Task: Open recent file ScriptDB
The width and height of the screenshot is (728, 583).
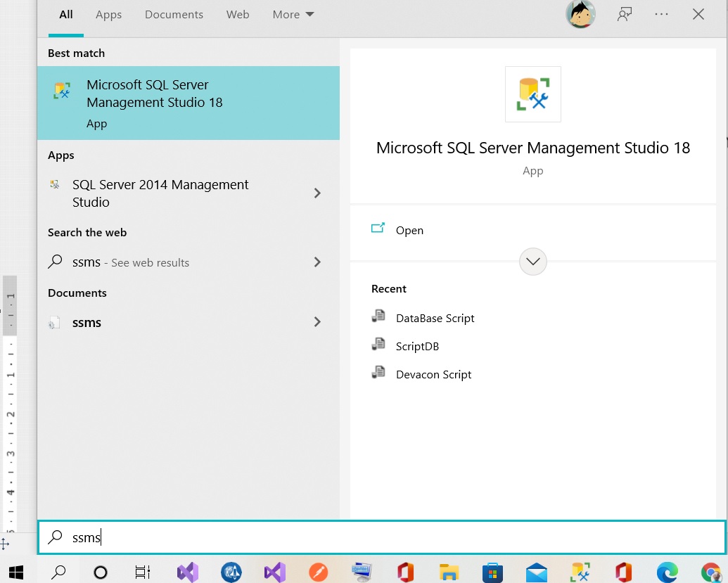Action: click(417, 346)
